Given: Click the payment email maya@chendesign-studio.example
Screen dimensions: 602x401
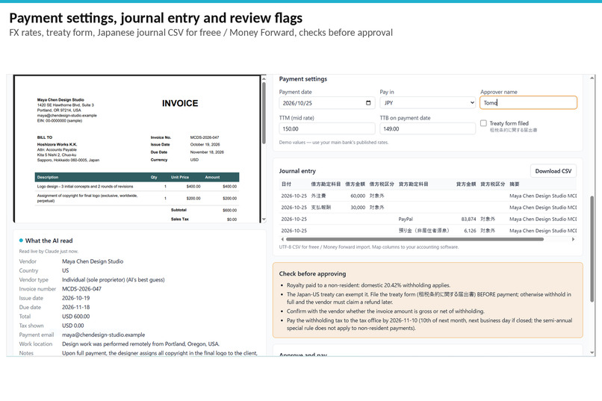Looking at the screenshot, I should [103, 335].
